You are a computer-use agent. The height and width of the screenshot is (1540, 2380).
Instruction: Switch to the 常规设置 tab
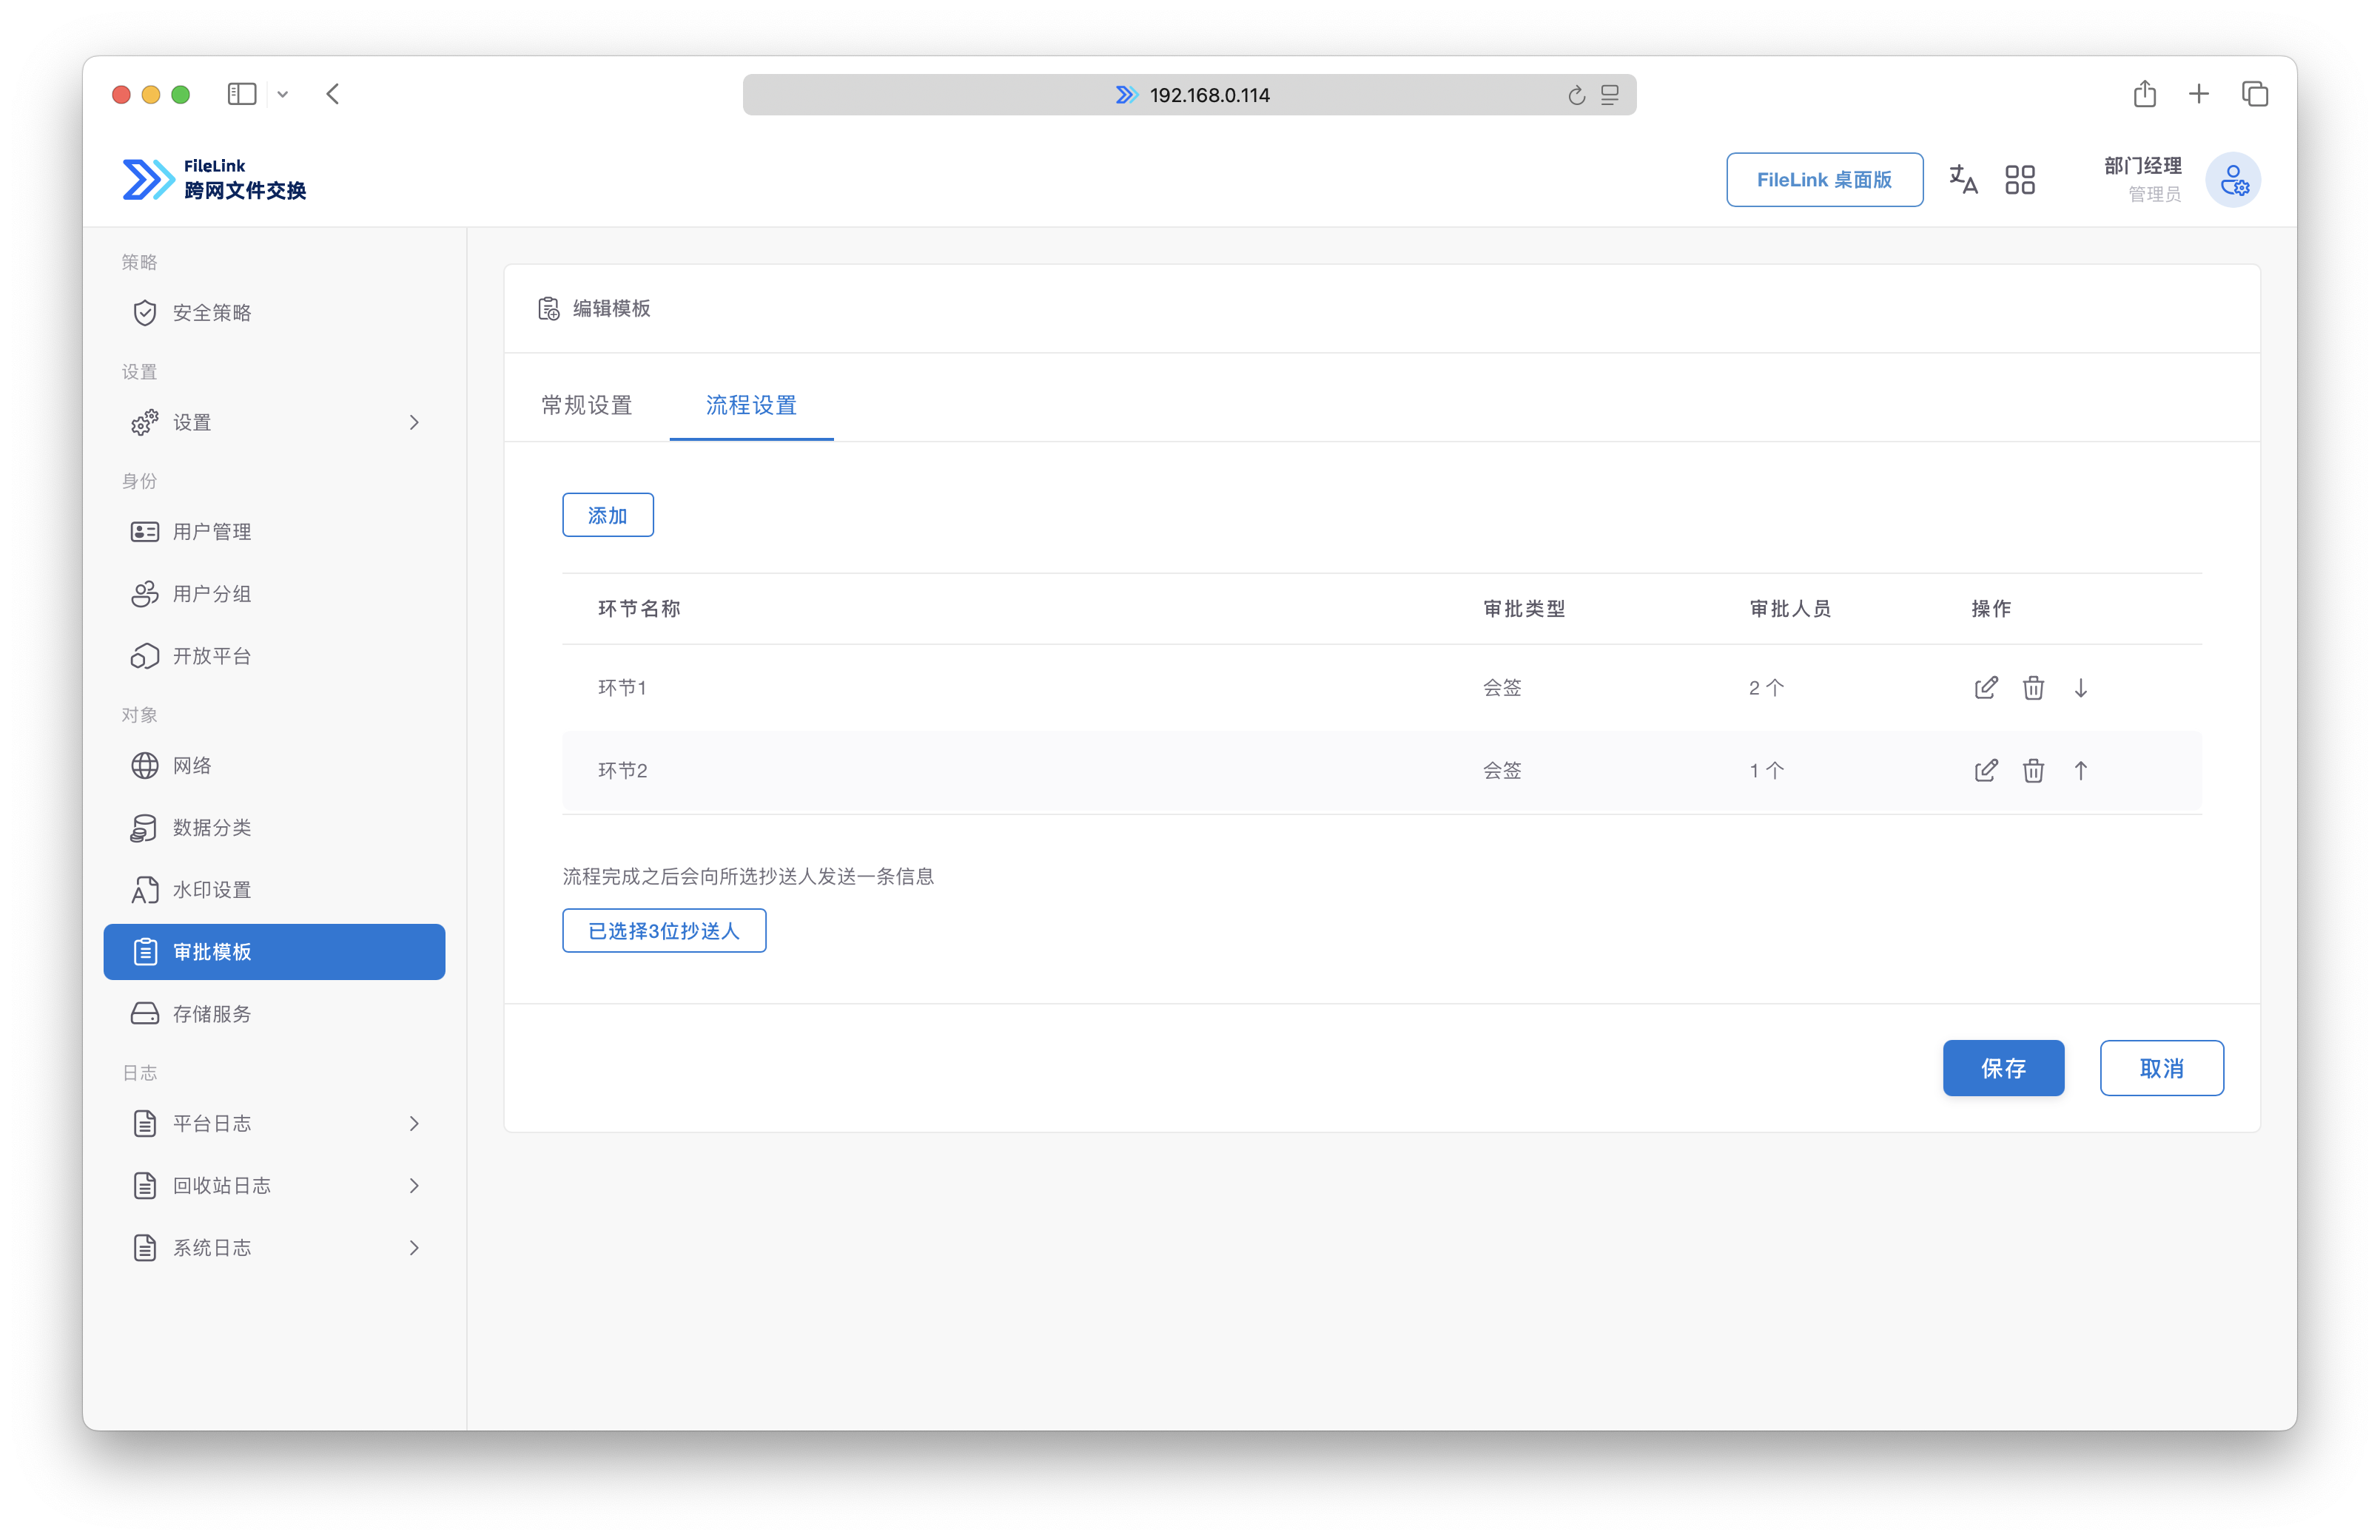[x=587, y=405]
